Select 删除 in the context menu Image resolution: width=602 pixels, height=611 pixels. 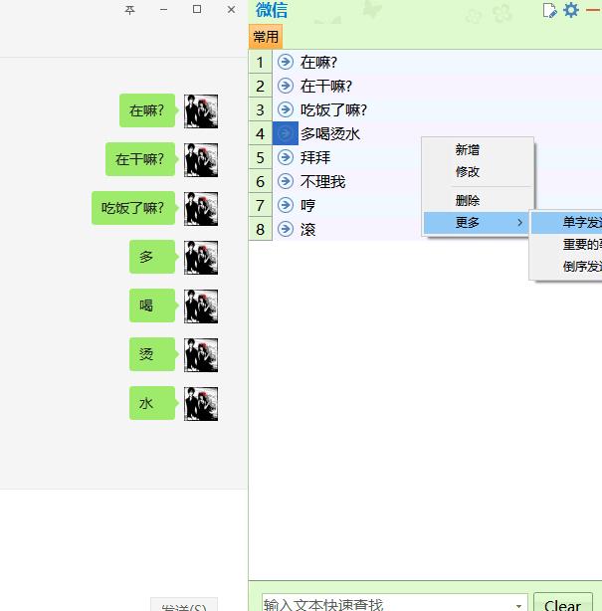[x=468, y=201]
